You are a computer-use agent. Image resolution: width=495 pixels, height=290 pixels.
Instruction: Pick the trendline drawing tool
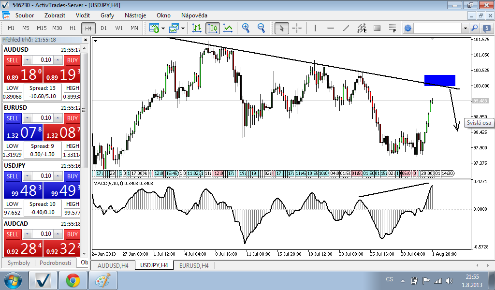pyautogui.click(x=346, y=28)
